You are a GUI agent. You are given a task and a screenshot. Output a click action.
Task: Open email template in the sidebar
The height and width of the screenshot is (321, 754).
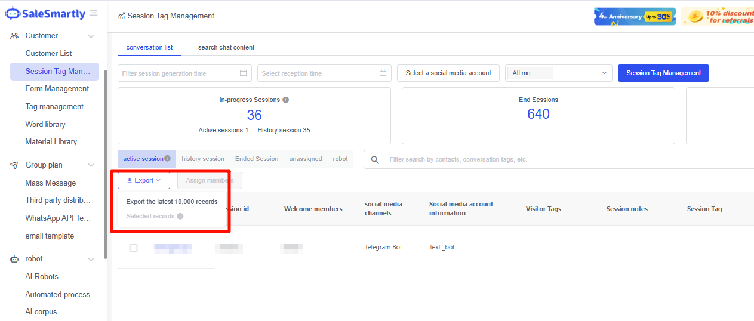(x=50, y=236)
